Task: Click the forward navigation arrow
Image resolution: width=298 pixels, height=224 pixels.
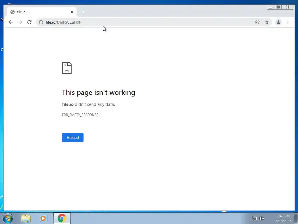Action: [20, 22]
